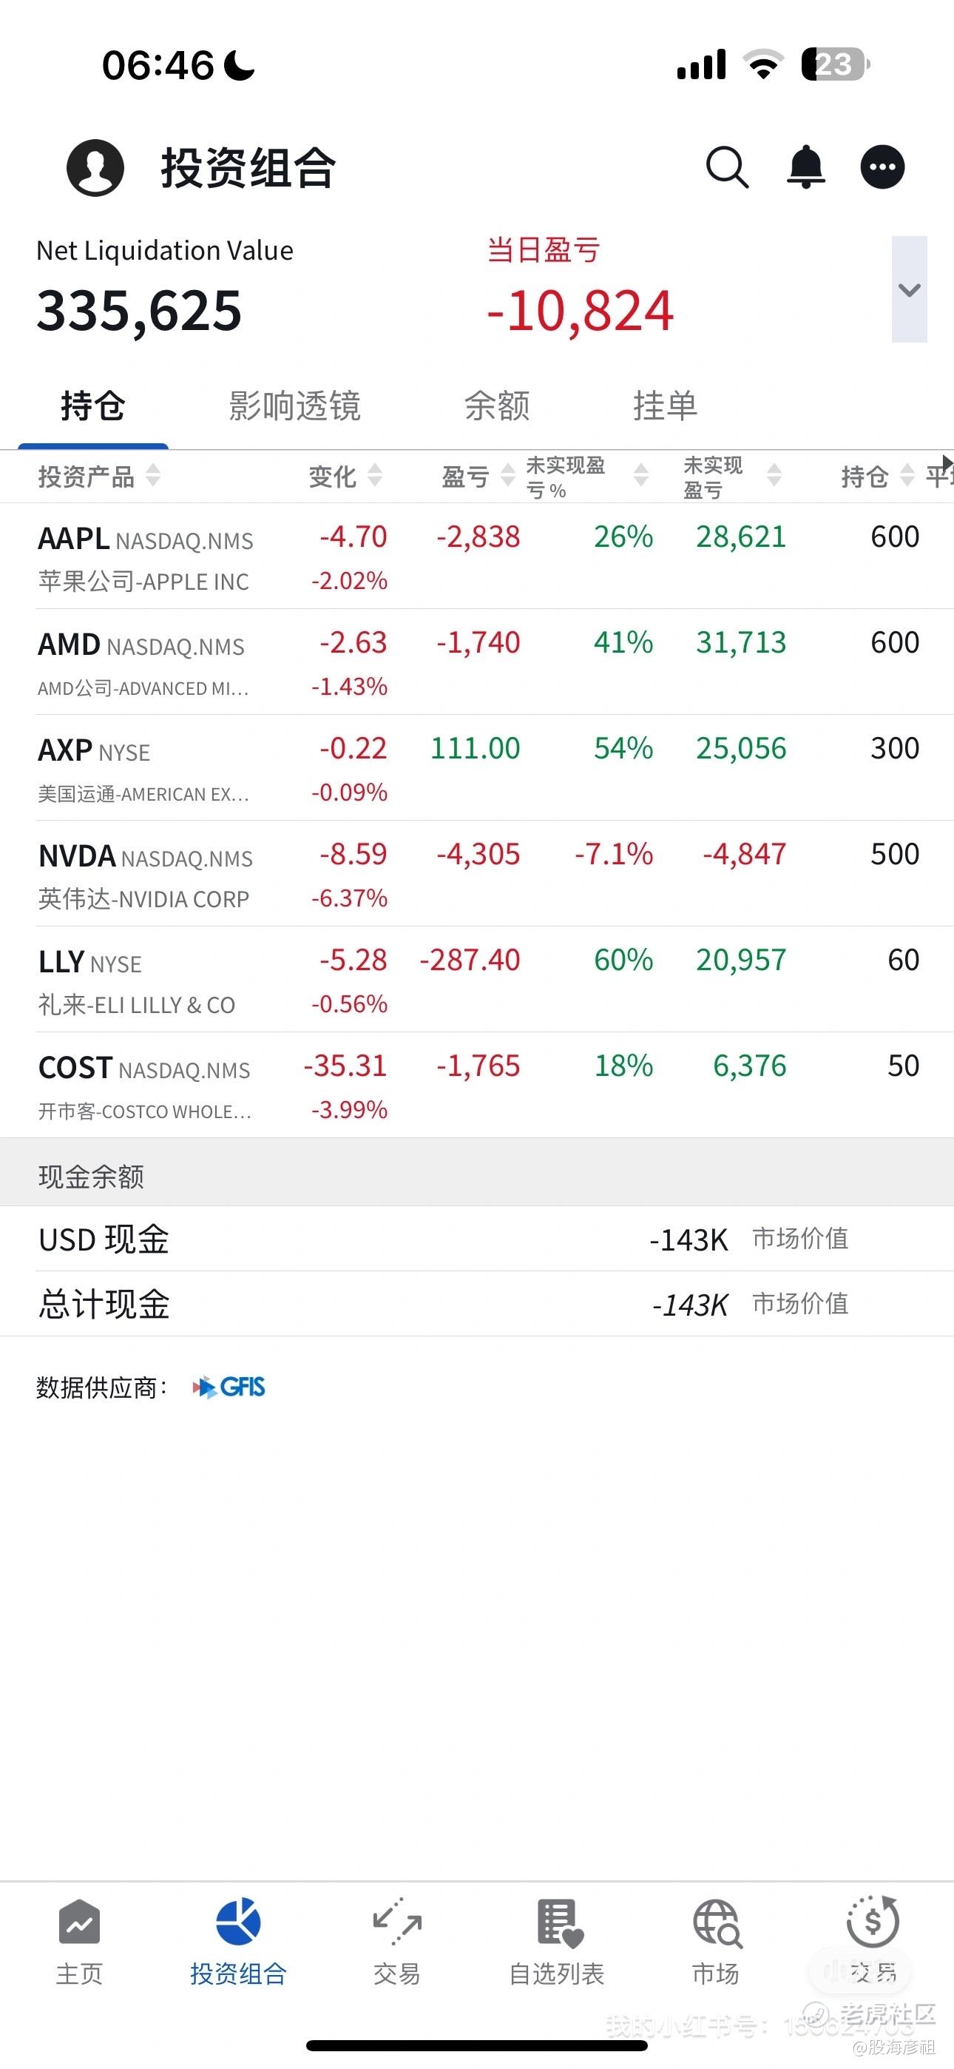Sort by 盈亏 column arrows

pyautogui.click(x=507, y=476)
